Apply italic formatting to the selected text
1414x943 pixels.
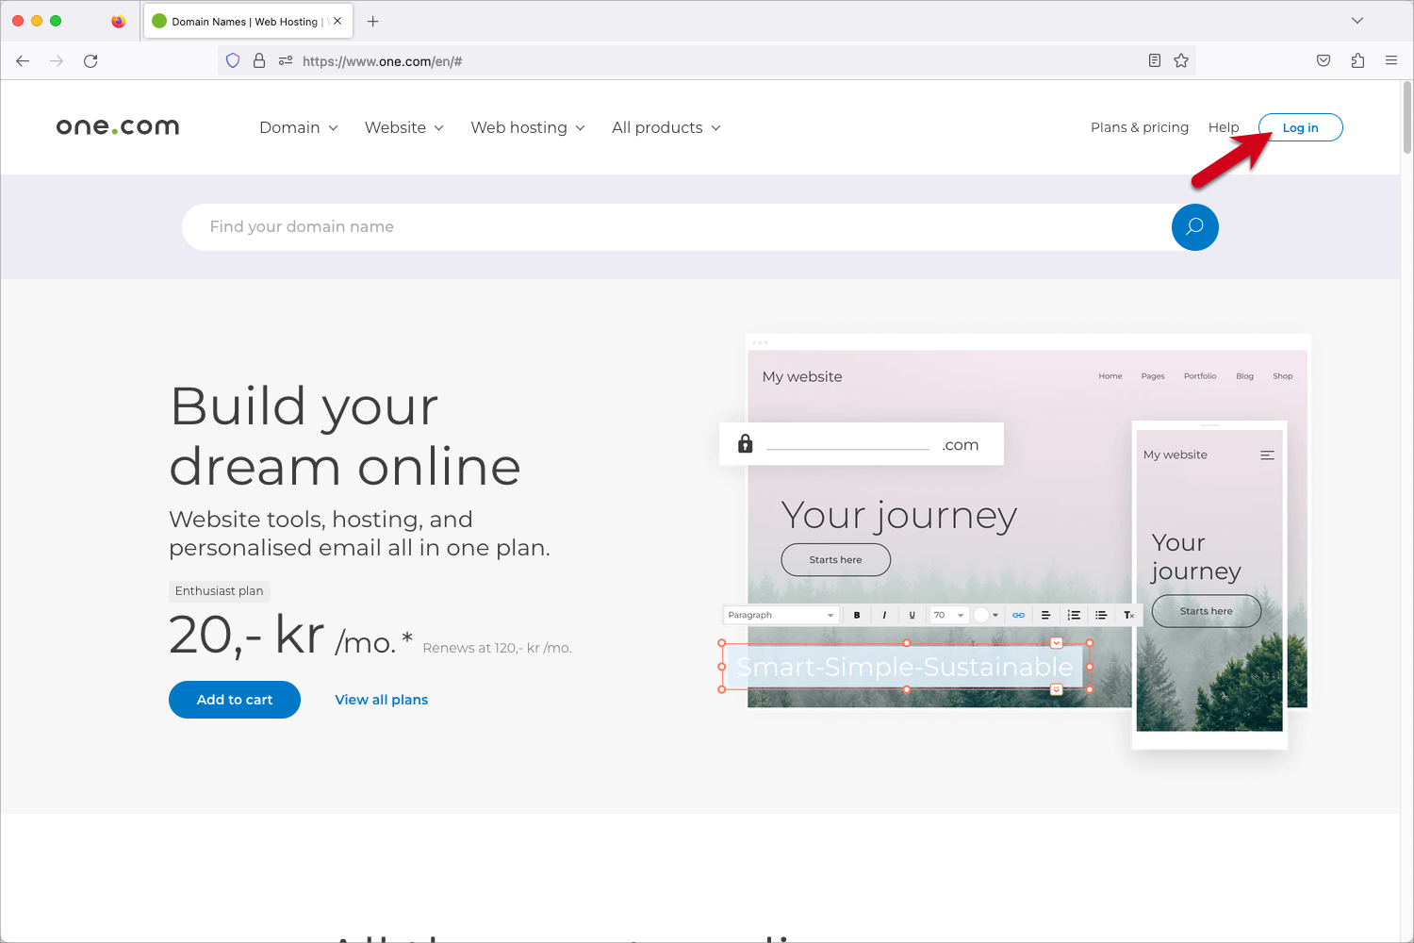(x=884, y=614)
